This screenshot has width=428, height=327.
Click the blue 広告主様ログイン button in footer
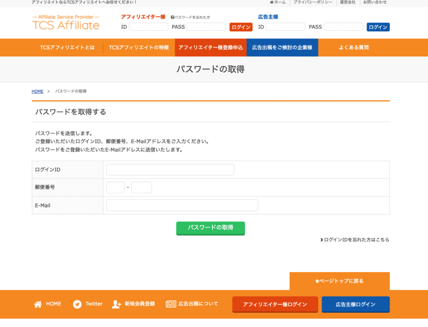click(x=355, y=304)
